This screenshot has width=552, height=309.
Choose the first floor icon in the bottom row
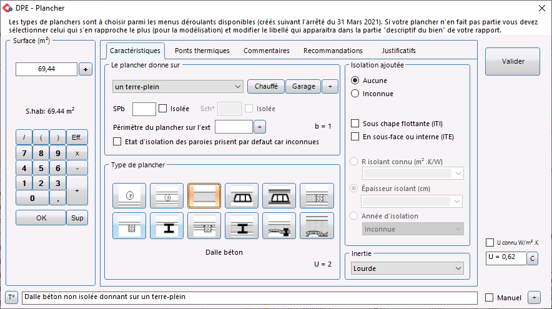click(x=129, y=225)
